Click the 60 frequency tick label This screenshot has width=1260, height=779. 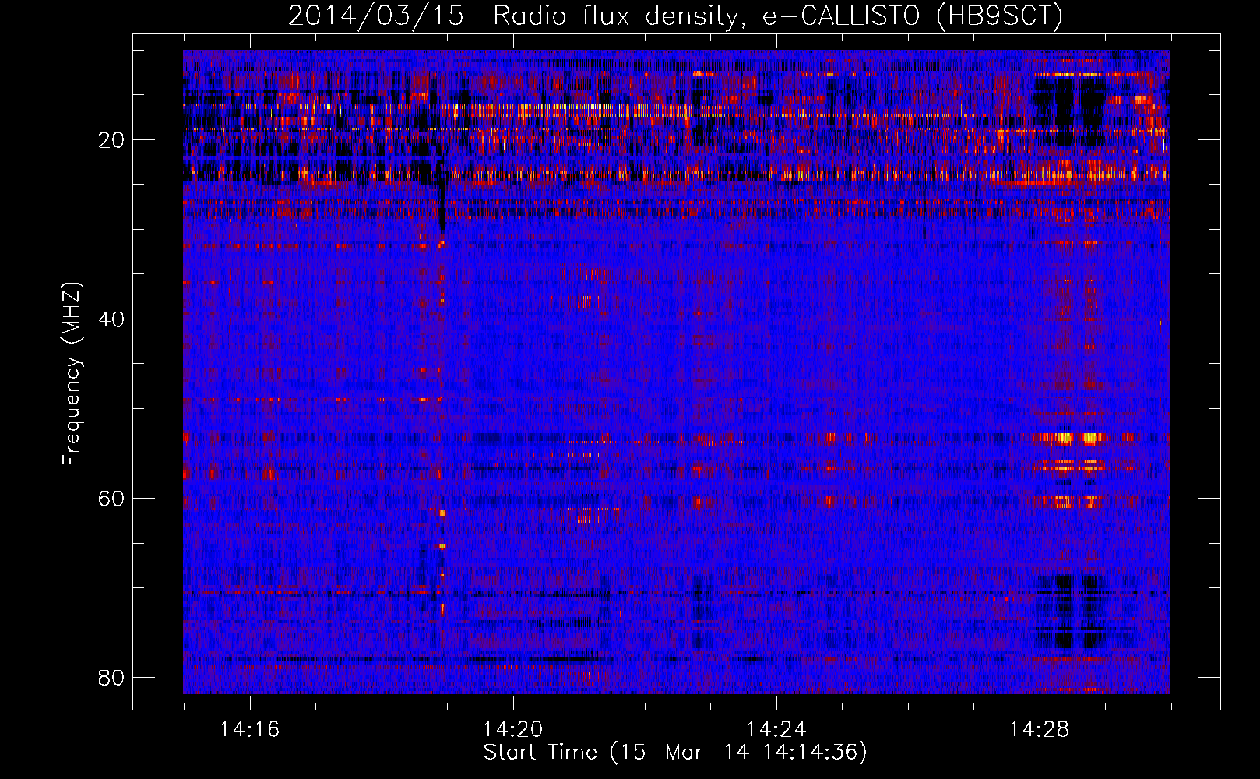[111, 499]
